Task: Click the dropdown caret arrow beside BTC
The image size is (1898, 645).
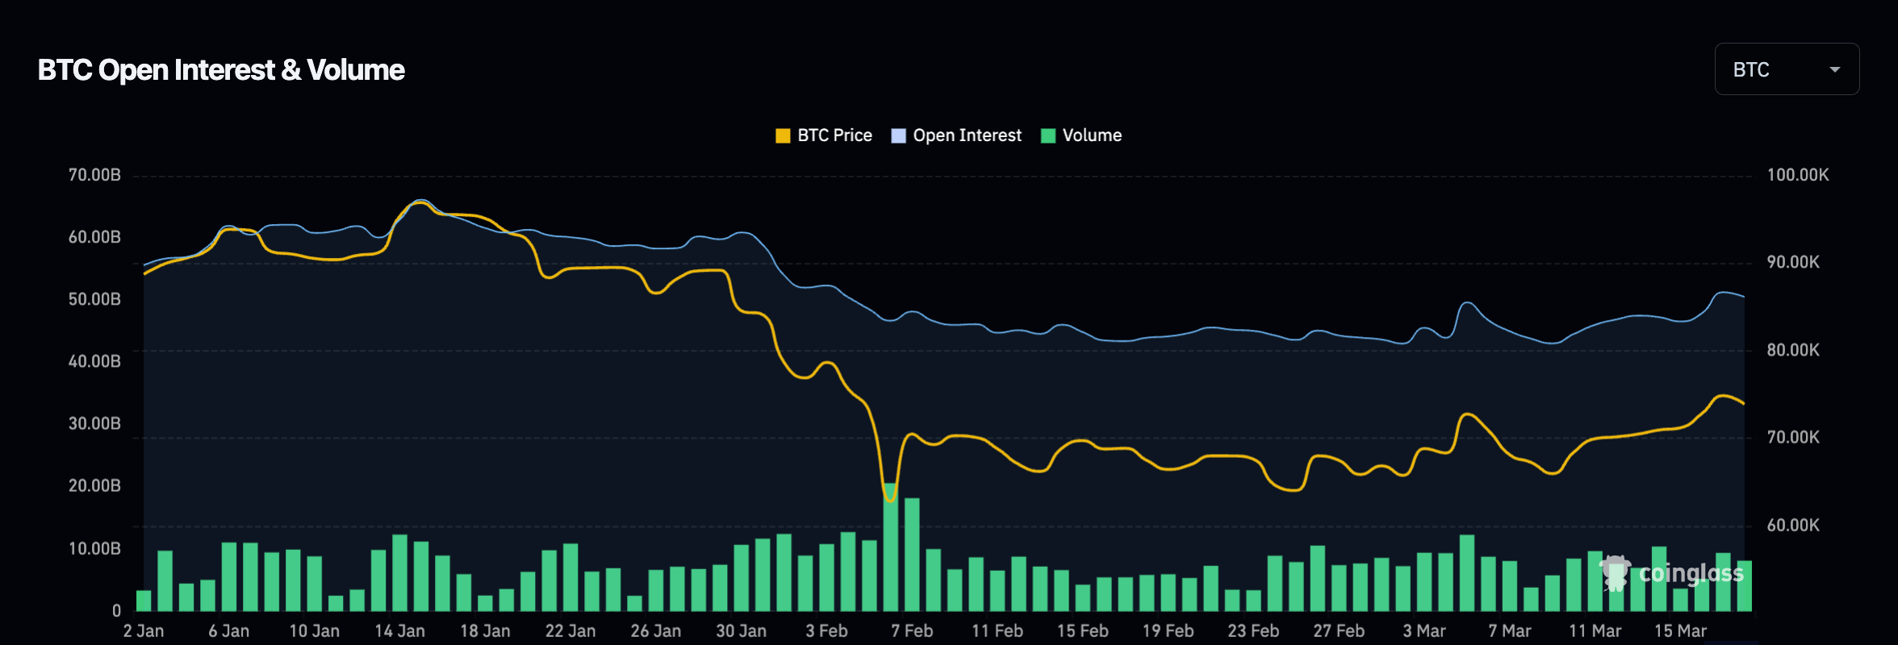Action: (1834, 70)
